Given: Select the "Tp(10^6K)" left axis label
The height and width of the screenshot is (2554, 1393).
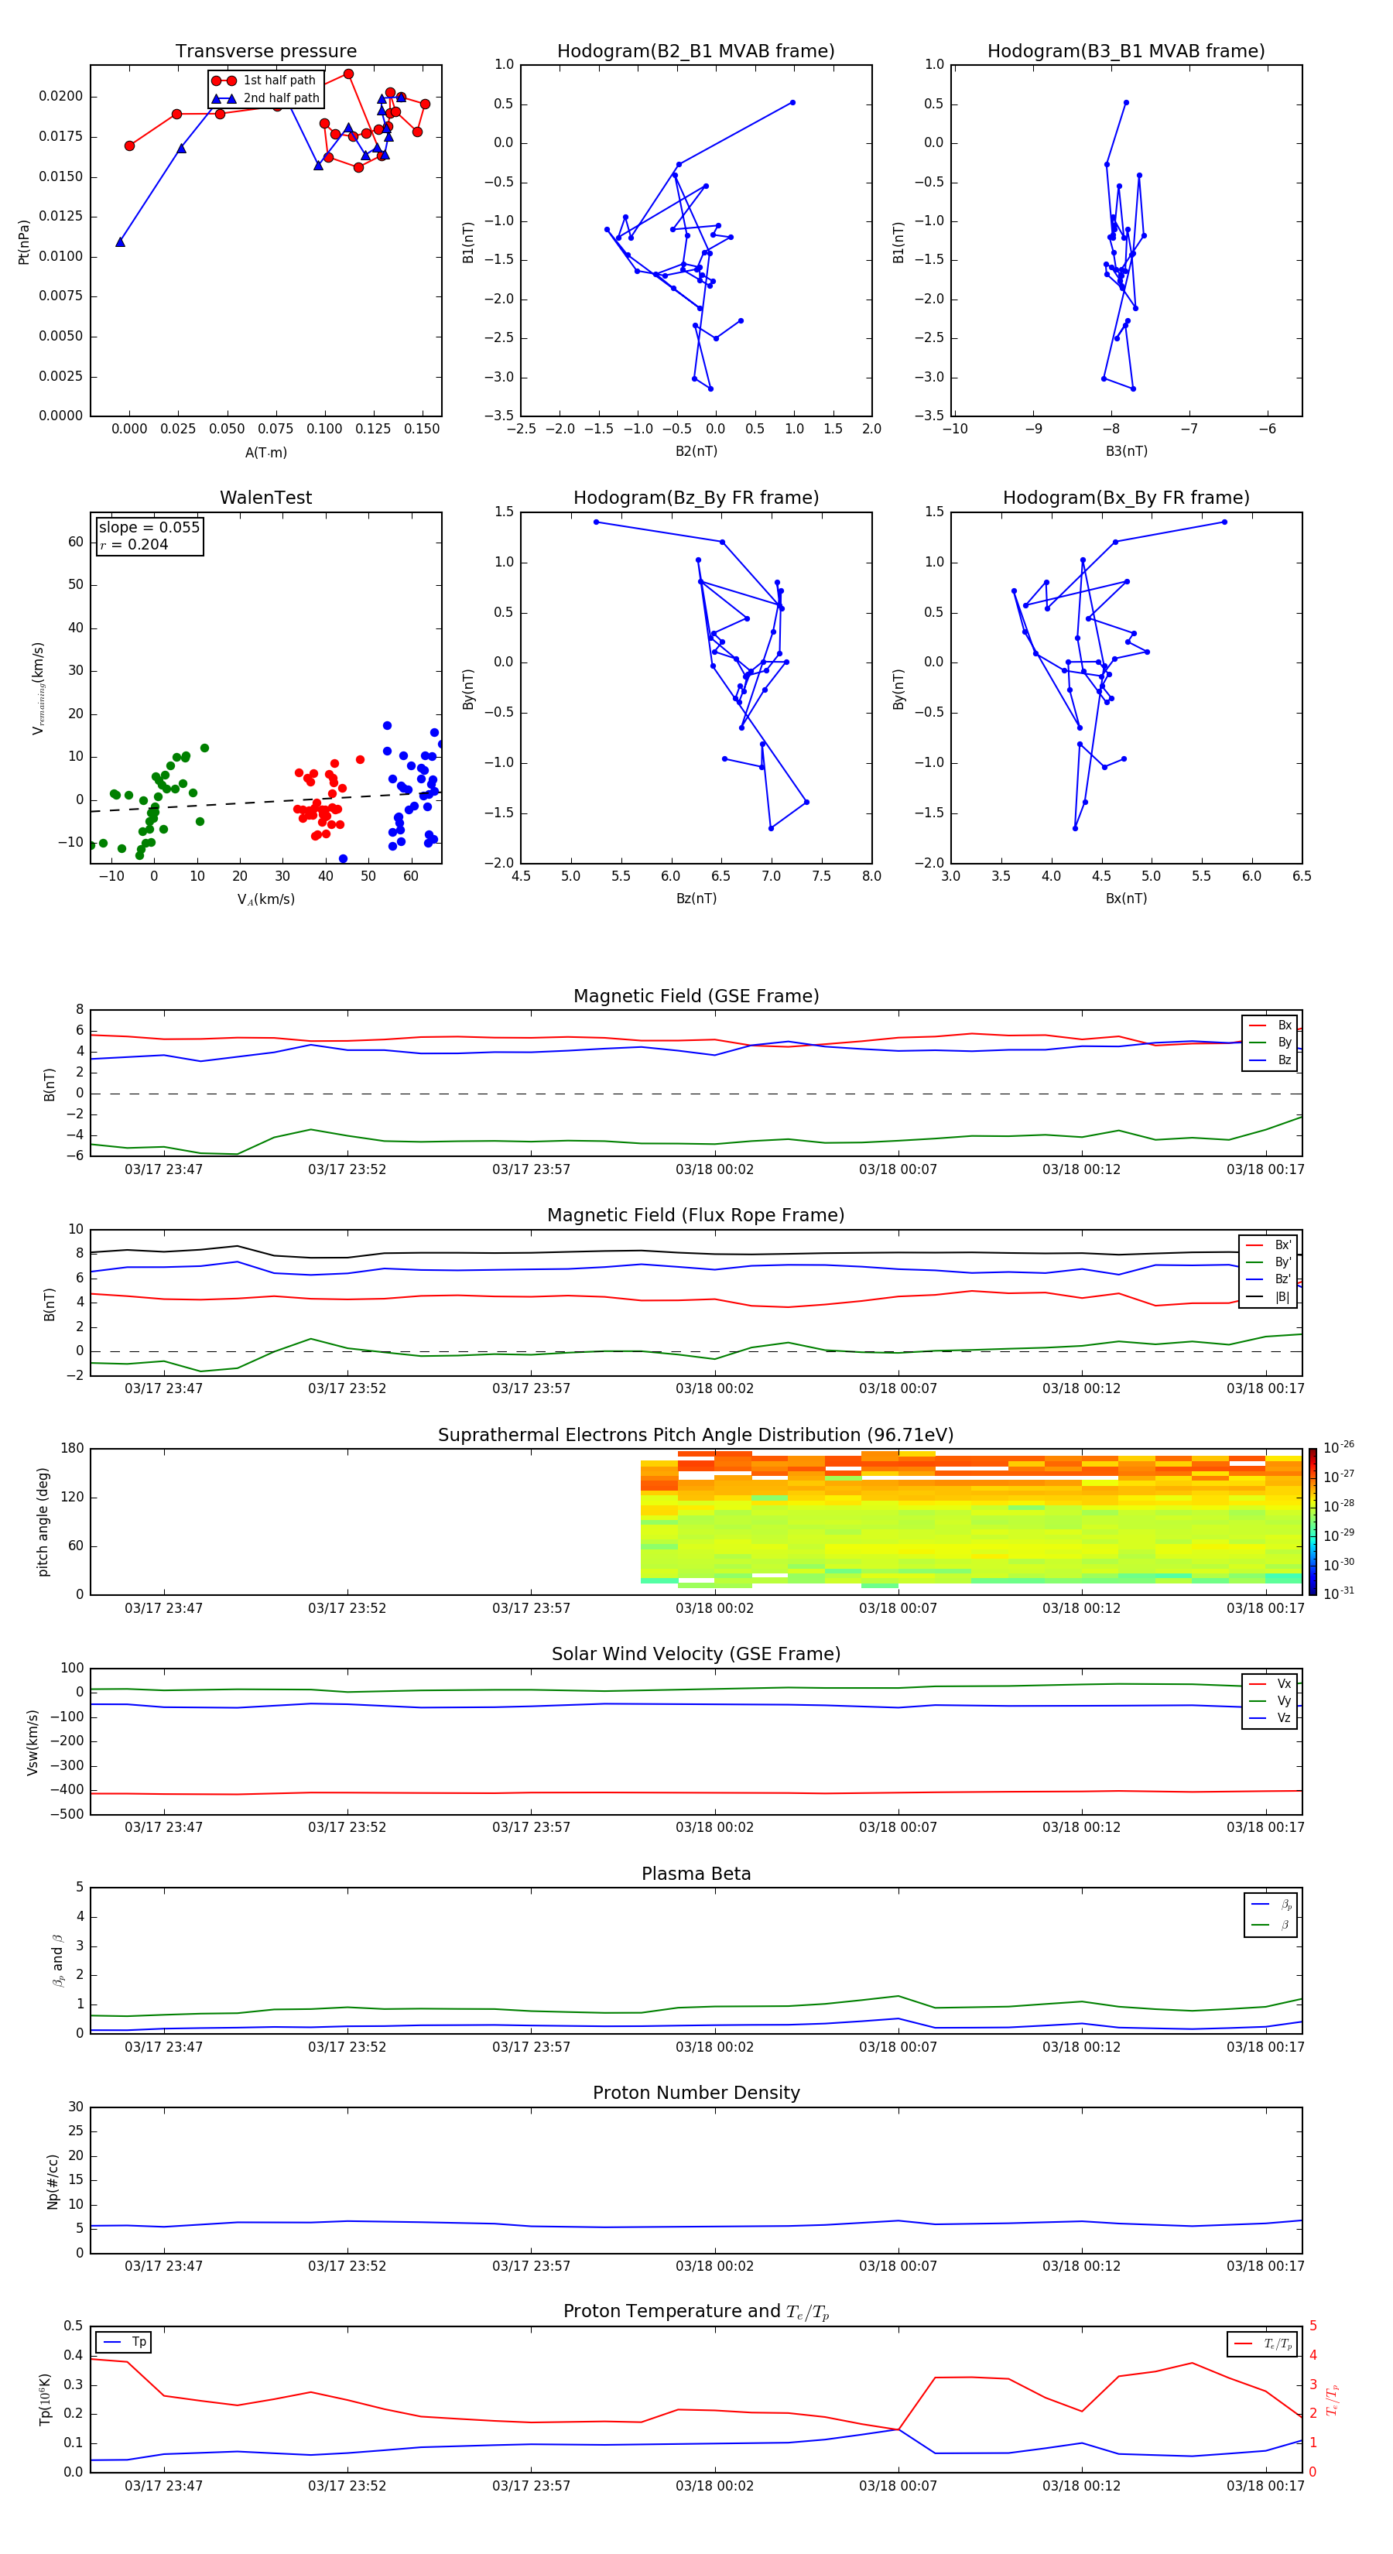Looking at the screenshot, I should point(45,2399).
